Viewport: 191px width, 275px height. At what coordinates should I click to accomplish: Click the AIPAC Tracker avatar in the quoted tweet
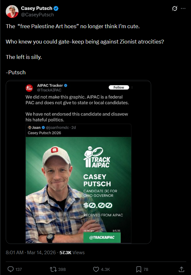pos(29,87)
